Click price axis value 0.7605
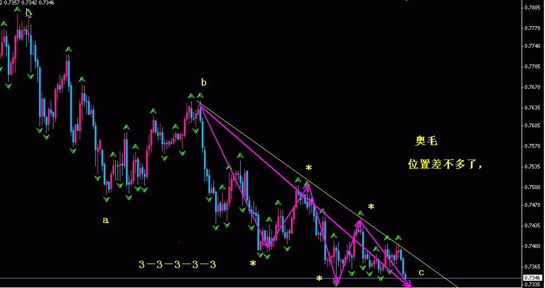The height and width of the screenshot is (288, 545). pyautogui.click(x=533, y=125)
